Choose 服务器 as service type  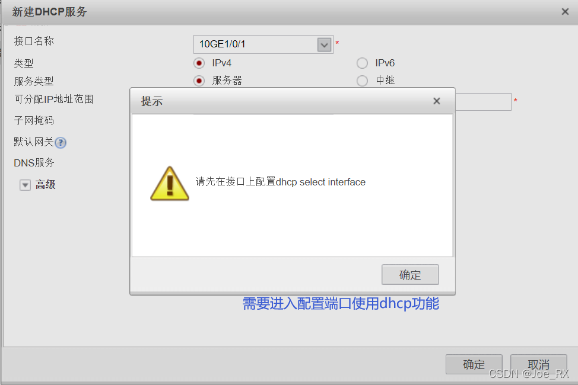click(199, 81)
